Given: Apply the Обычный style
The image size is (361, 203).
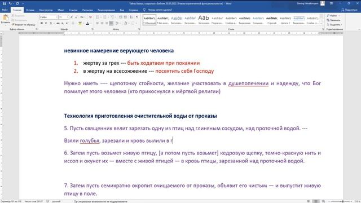Looking at the screenshot, I should [149, 20].
